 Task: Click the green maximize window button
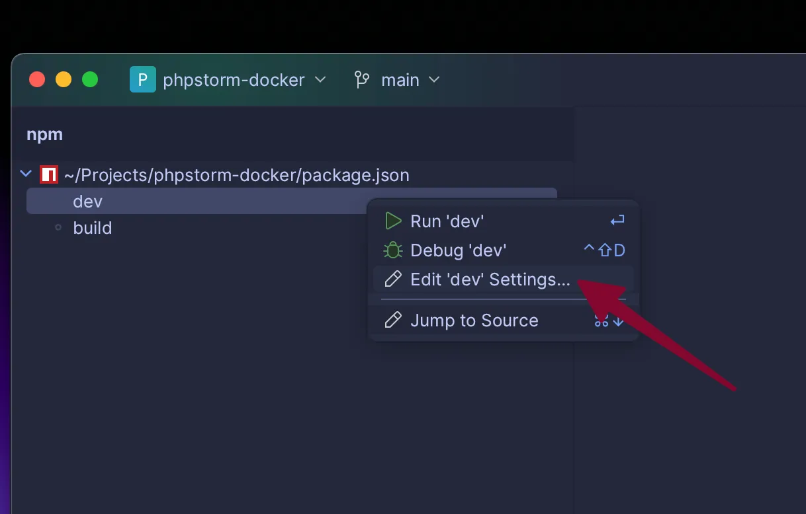90,80
